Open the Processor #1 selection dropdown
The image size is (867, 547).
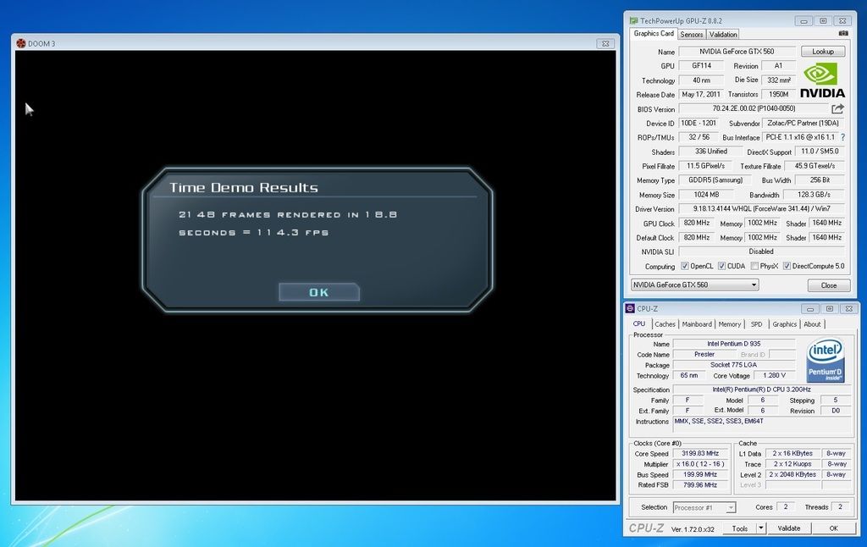(704, 507)
